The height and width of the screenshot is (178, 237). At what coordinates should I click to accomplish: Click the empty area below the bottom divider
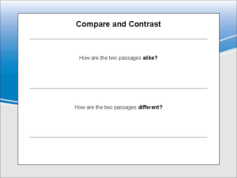pyautogui.click(x=118, y=151)
